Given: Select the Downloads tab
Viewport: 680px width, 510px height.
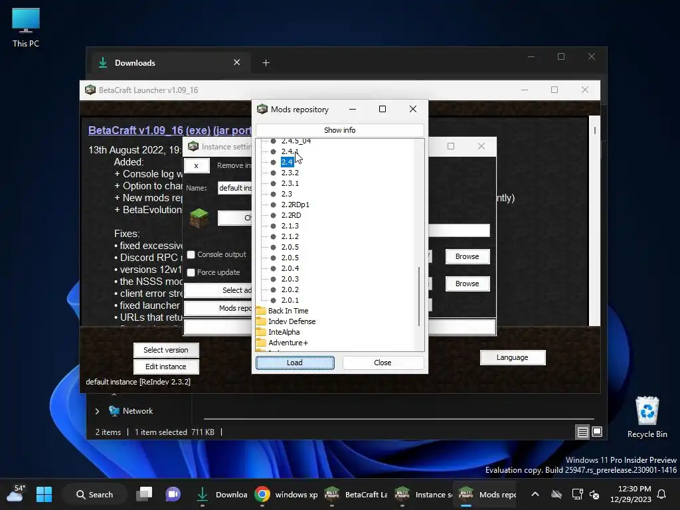Looking at the screenshot, I should (169, 63).
